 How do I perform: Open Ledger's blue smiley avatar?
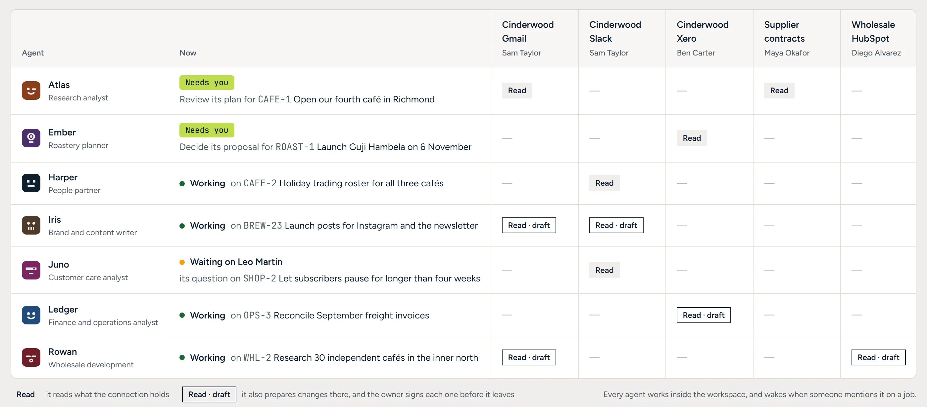pos(31,315)
